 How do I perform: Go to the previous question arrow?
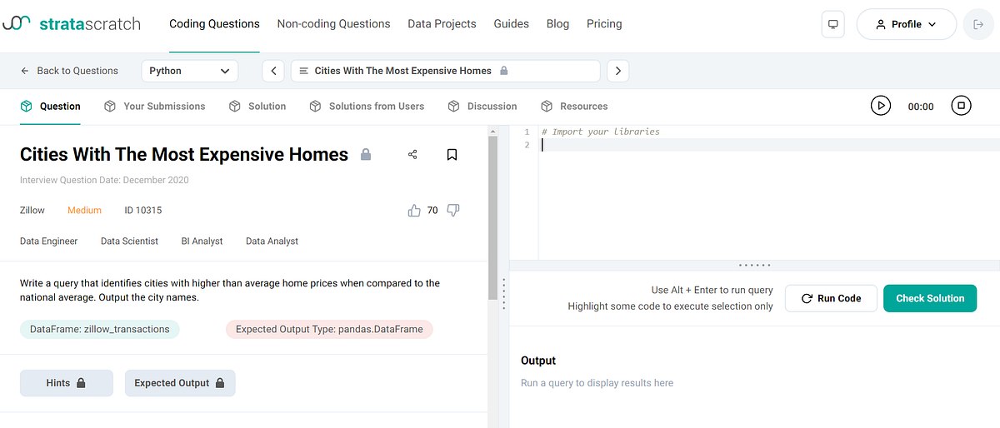(273, 71)
